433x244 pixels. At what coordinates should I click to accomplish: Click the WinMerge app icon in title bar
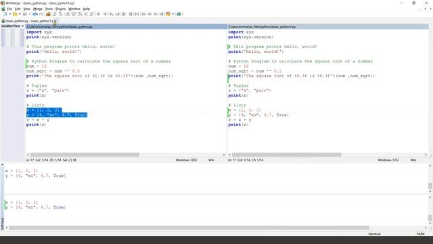[x=3, y=3]
